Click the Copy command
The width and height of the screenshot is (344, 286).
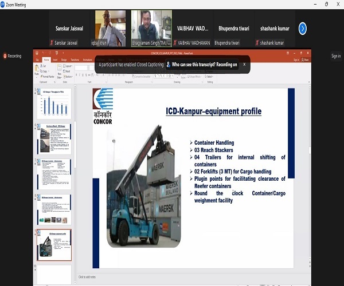(44, 71)
